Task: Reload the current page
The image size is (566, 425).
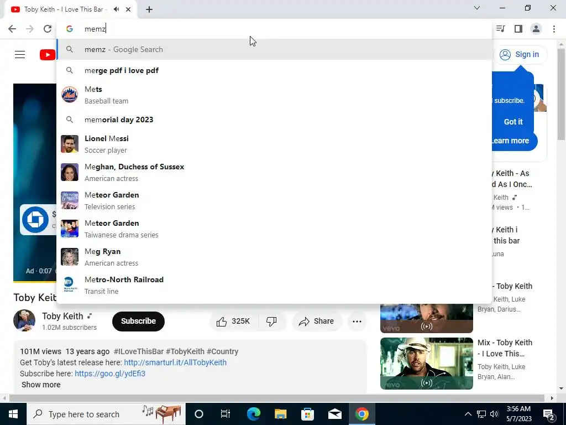Action: (48, 29)
